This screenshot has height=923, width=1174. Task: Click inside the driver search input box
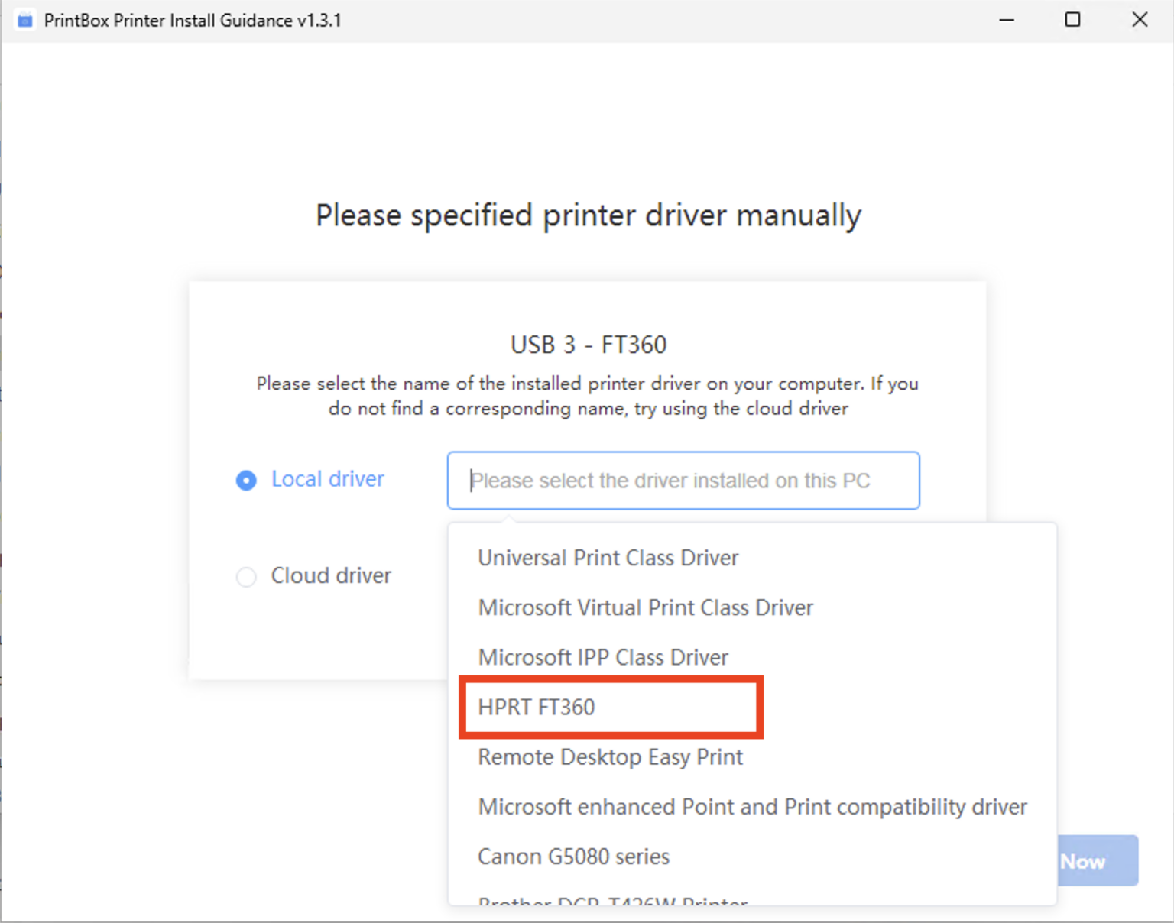[683, 481]
